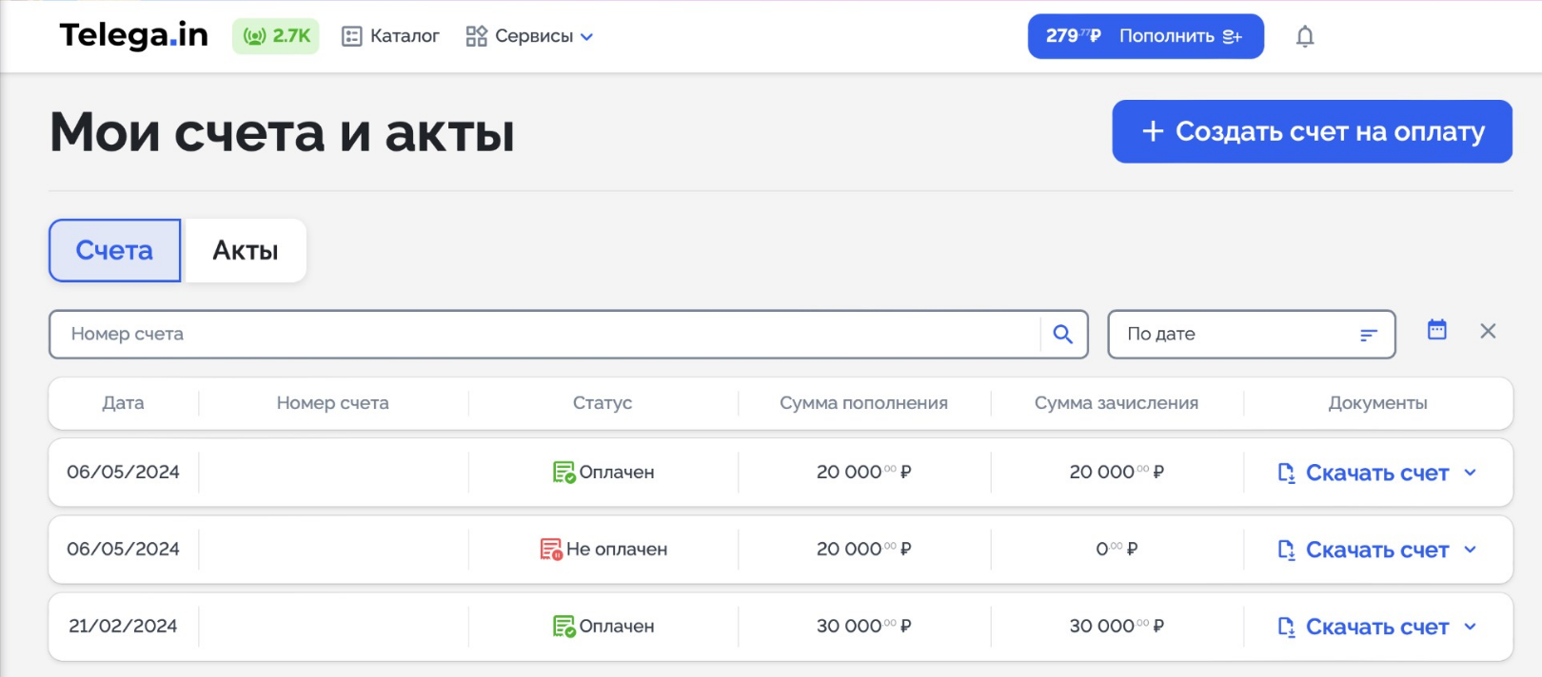The width and height of the screenshot is (1542, 677).
Task: Click the Документы column header
Action: [1377, 403]
